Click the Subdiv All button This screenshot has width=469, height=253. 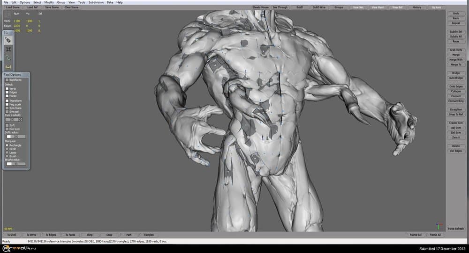tap(456, 36)
